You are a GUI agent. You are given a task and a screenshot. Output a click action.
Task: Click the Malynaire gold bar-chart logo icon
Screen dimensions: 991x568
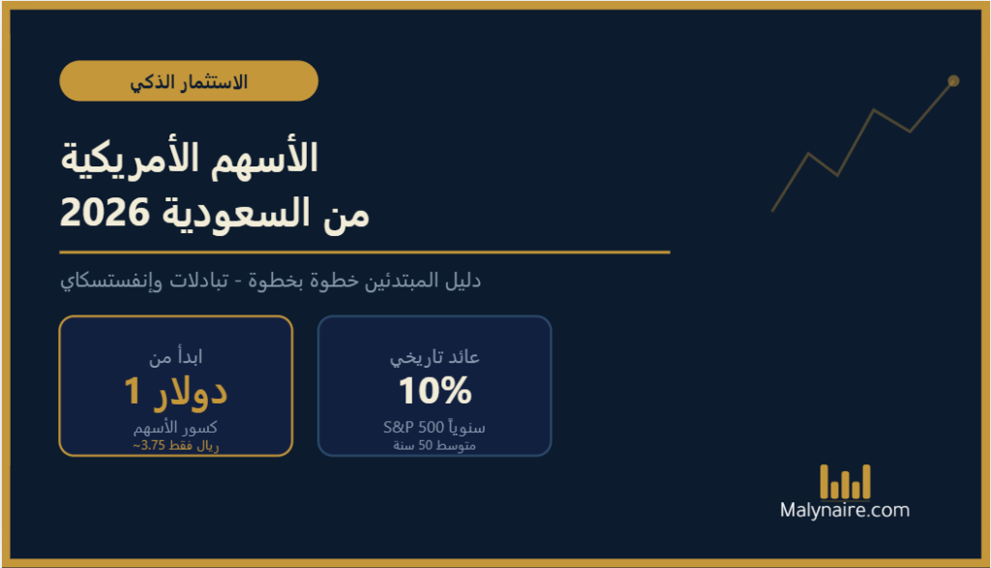845,482
